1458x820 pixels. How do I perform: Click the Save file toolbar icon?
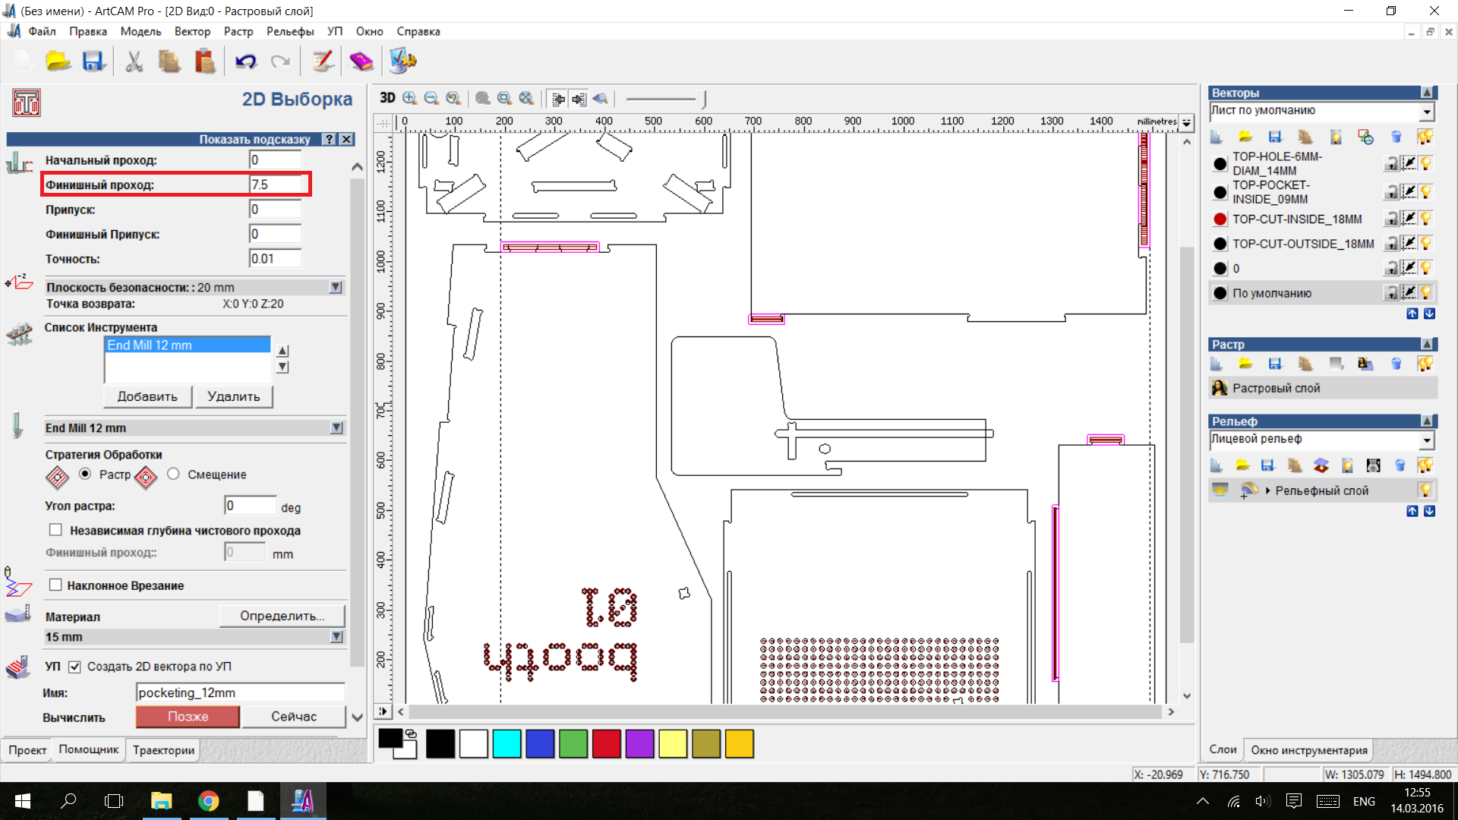93,61
